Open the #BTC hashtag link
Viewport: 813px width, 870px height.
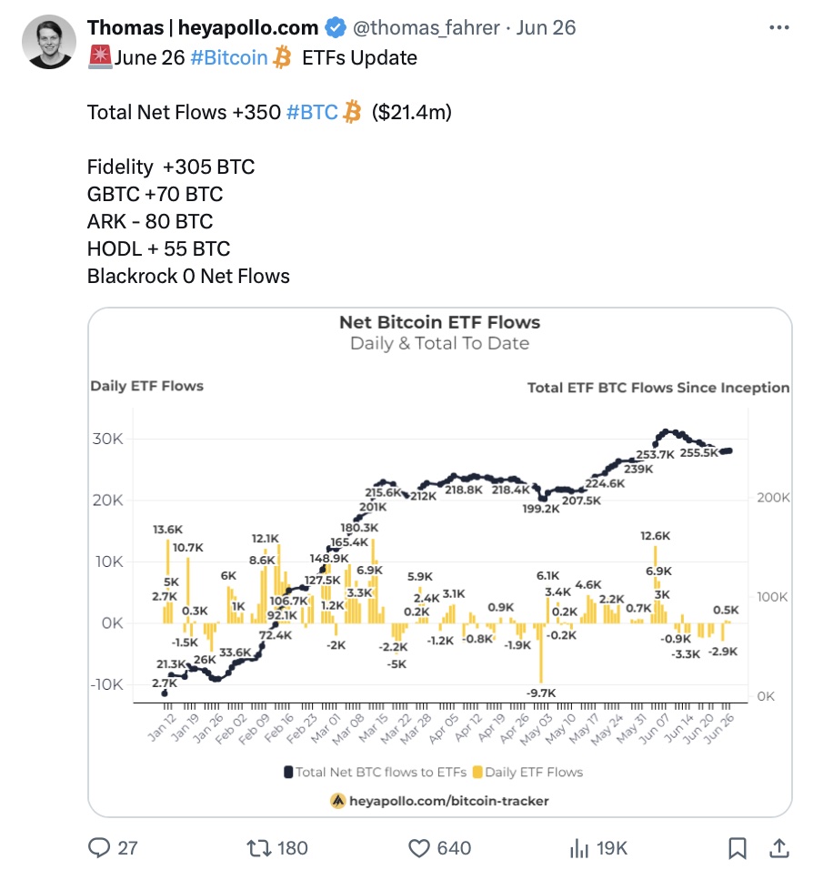coord(312,112)
